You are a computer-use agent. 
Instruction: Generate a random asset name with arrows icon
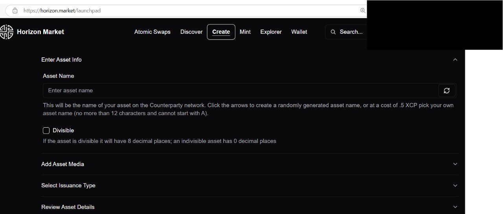click(x=446, y=91)
